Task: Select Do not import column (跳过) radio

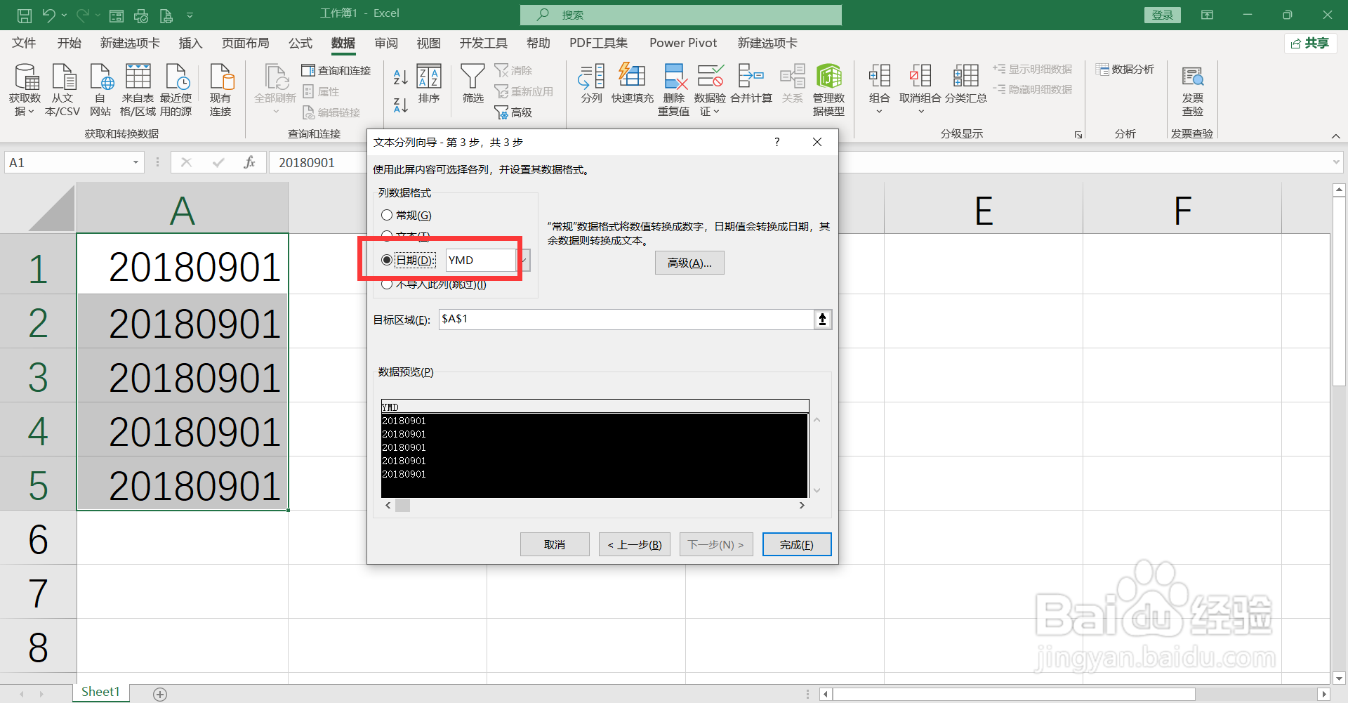Action: 387,284
